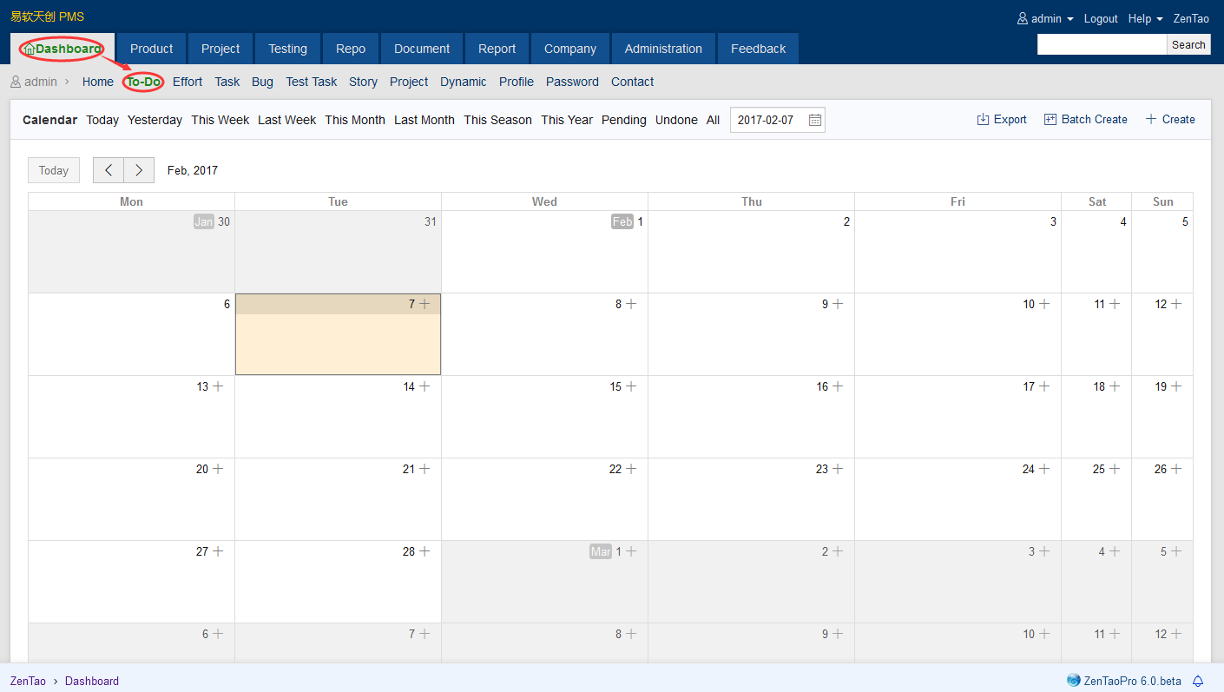Select This Week filter

coord(220,120)
